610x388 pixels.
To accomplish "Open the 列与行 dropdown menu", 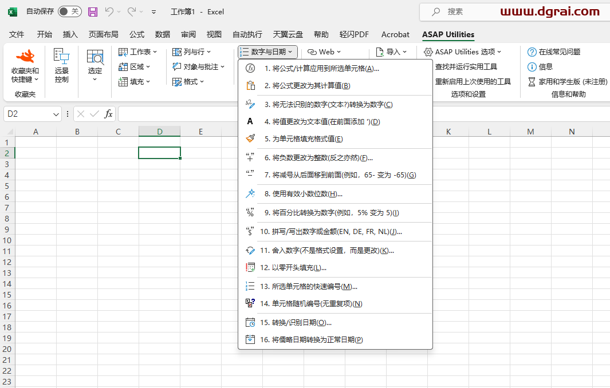I will [x=192, y=52].
